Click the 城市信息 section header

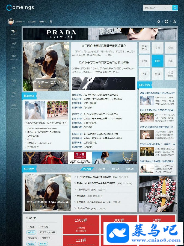pos(29,169)
